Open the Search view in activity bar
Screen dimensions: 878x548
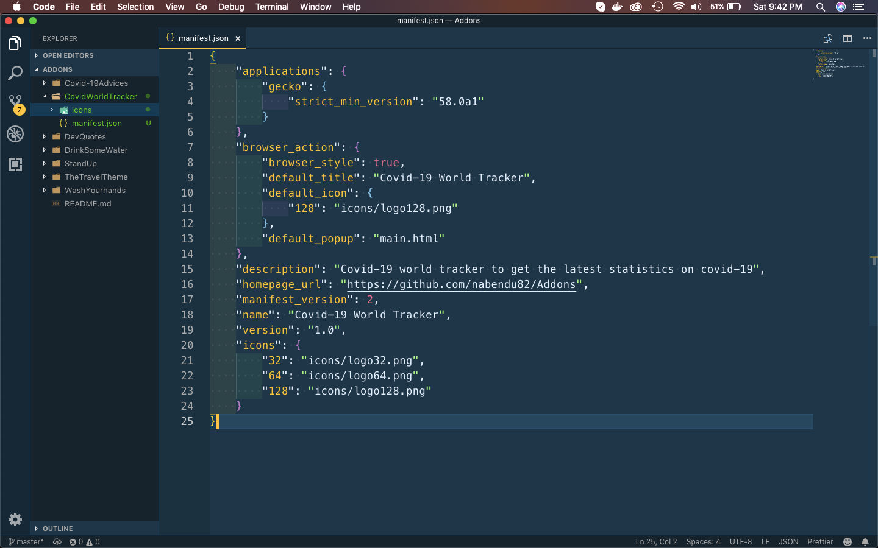click(x=15, y=74)
